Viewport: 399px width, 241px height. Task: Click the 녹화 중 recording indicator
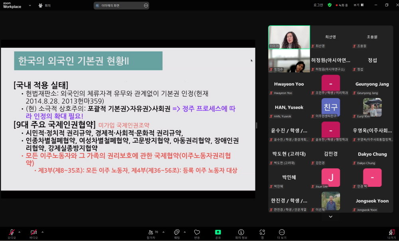pos(342,5)
